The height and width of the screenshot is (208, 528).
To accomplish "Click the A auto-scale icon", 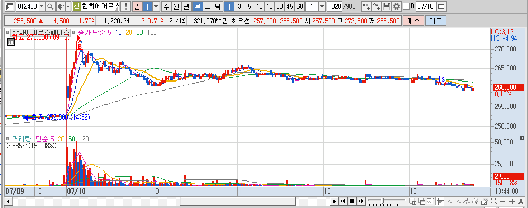I will (x=521, y=202).
